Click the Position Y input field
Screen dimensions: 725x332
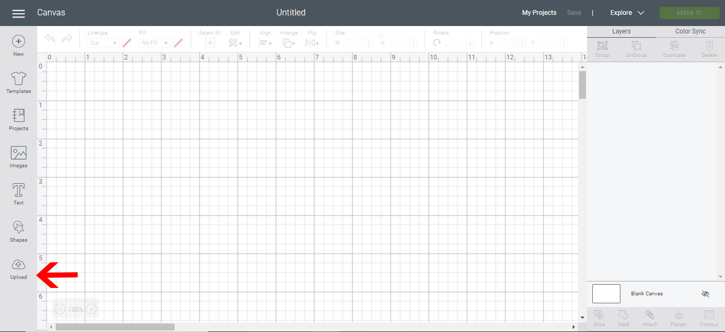(x=552, y=43)
